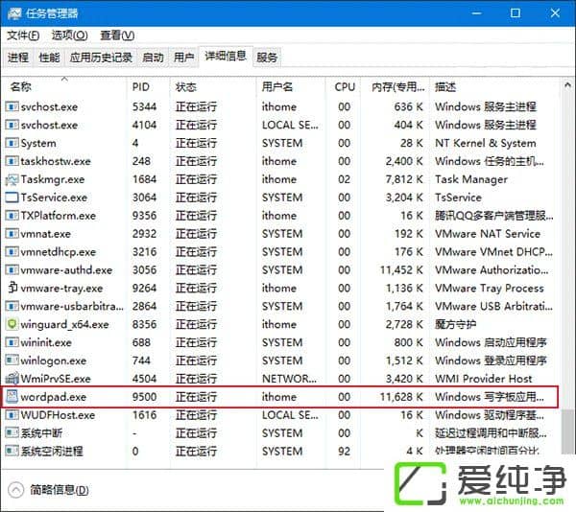Open the 文件(F) menu
Screen dimensions: 576x512
pyautogui.click(x=23, y=35)
